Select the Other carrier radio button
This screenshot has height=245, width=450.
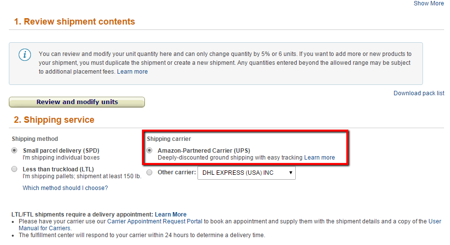[x=149, y=172]
